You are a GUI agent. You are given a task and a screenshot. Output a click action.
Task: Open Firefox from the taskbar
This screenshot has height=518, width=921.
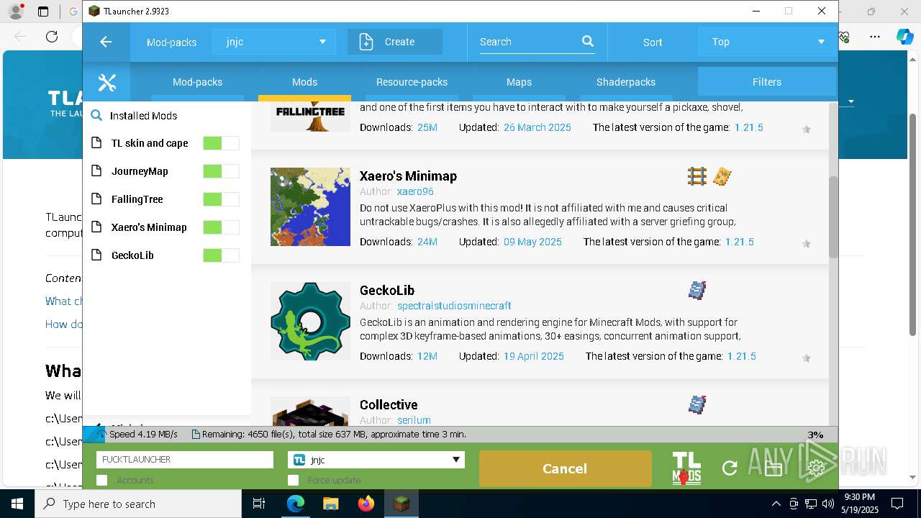366,504
